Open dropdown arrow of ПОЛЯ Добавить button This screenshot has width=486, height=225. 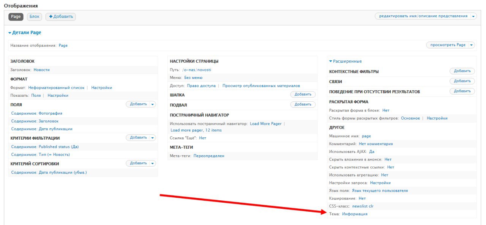tap(153, 104)
